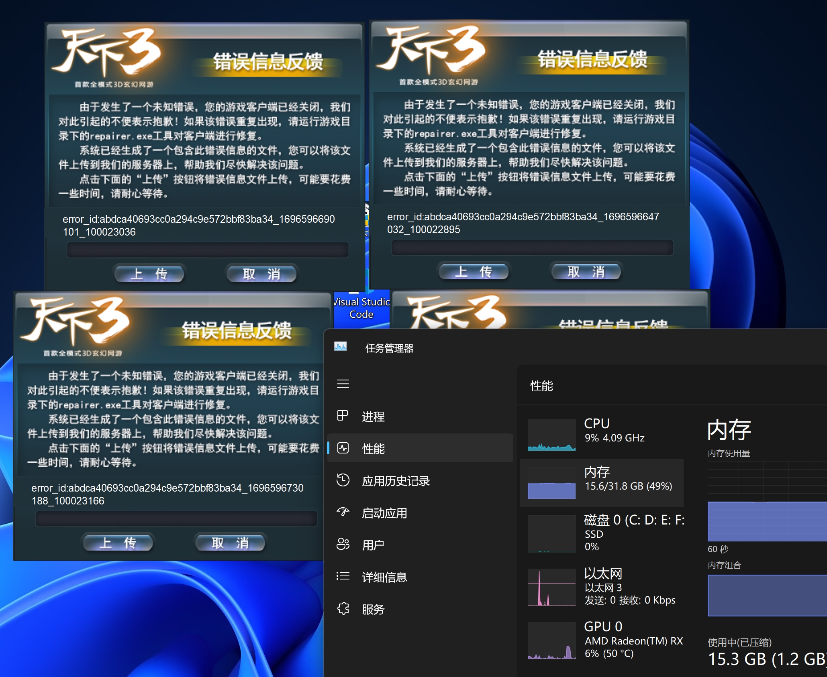Click the 内存使用量 large graph
Viewport: 827px width, 677px height.
click(767, 501)
